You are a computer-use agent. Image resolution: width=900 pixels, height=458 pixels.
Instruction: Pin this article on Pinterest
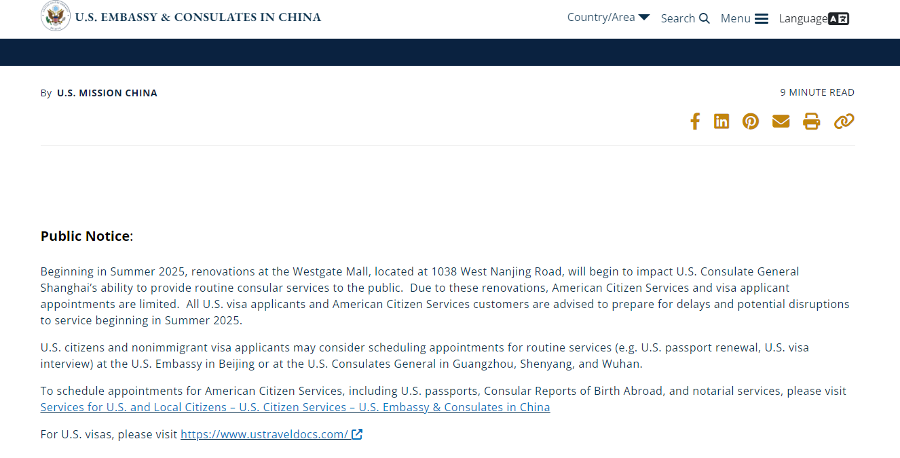tap(751, 121)
